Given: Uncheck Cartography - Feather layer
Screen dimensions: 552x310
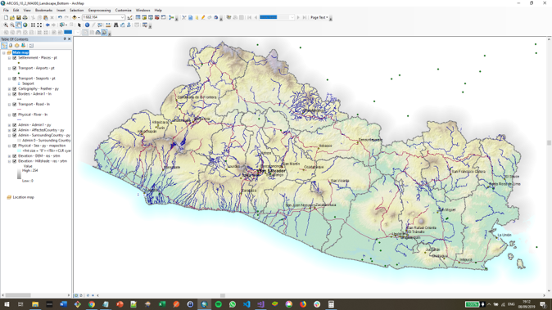Looking at the screenshot, I should click(x=15, y=89).
